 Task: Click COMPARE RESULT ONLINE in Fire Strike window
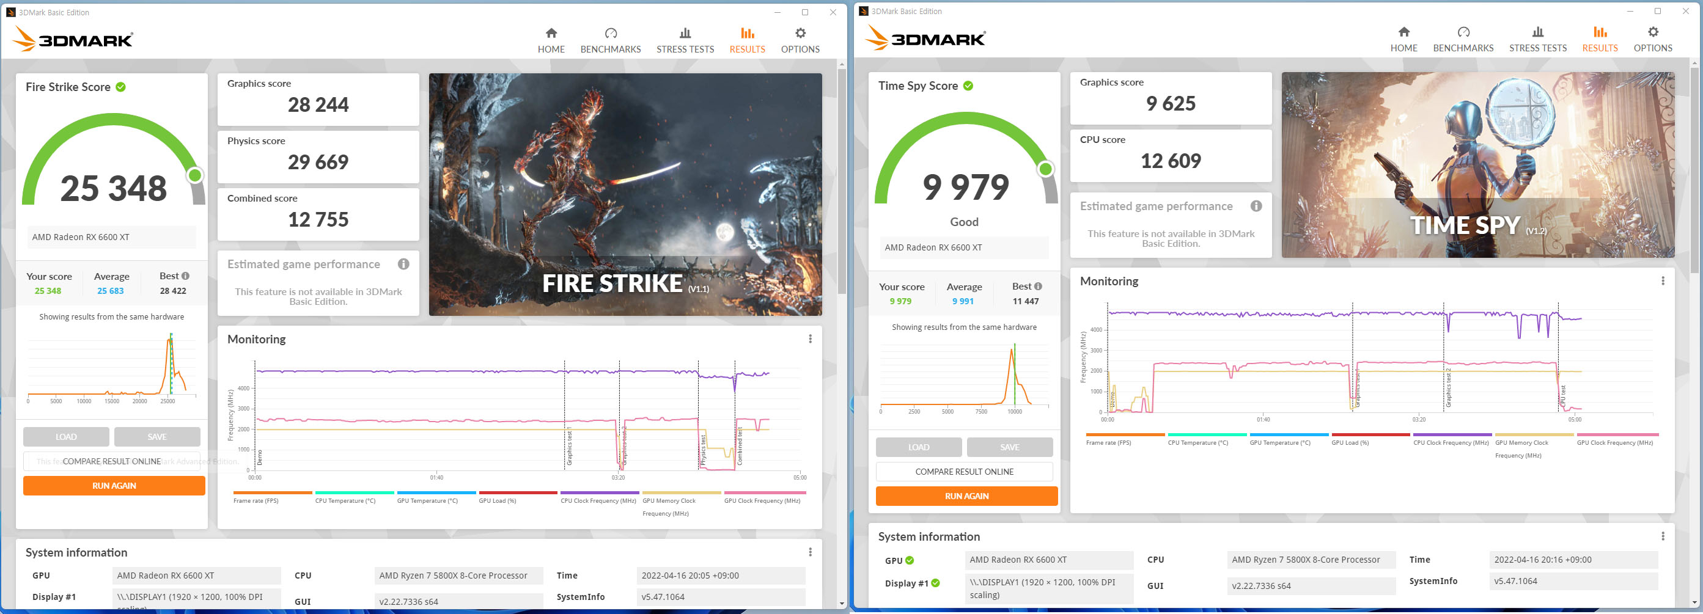pos(112,461)
